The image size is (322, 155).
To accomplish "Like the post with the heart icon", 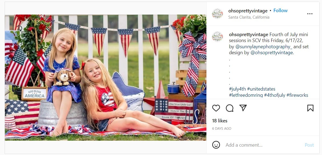I will [216, 108].
